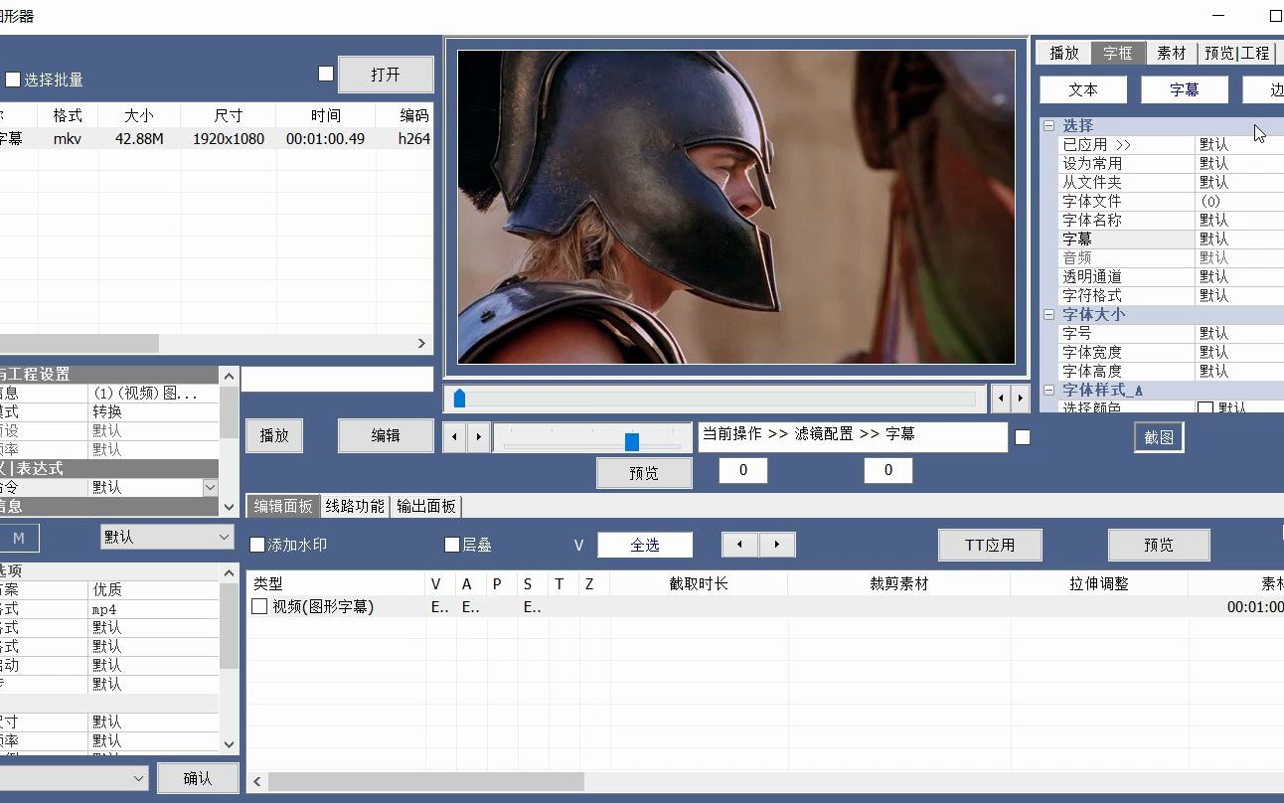1284x803 pixels.
Task: Click the TT应用 button
Action: pyautogui.click(x=990, y=544)
